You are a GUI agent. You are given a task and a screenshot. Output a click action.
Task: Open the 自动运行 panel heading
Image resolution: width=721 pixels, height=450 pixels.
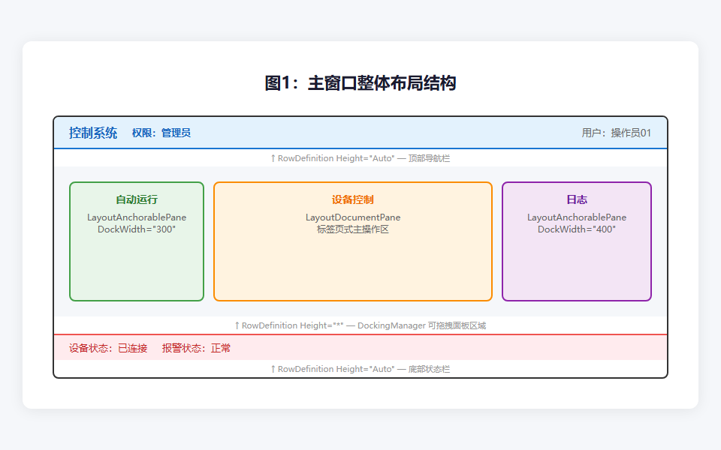coord(137,199)
